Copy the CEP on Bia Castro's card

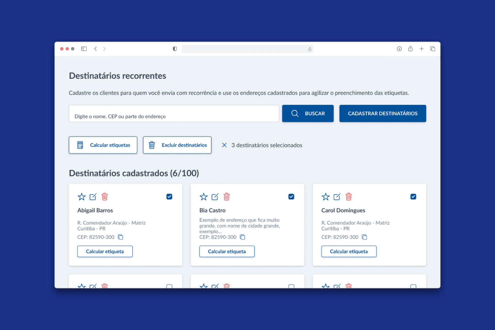242,237
